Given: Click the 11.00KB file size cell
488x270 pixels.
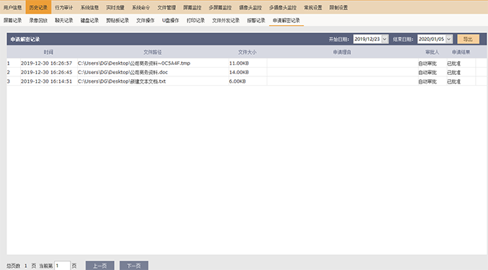Looking at the screenshot, I should tap(239, 63).
